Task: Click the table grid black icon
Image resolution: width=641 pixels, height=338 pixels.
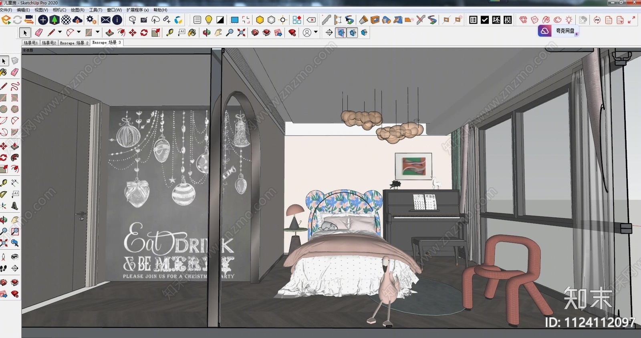Action: tap(473, 20)
